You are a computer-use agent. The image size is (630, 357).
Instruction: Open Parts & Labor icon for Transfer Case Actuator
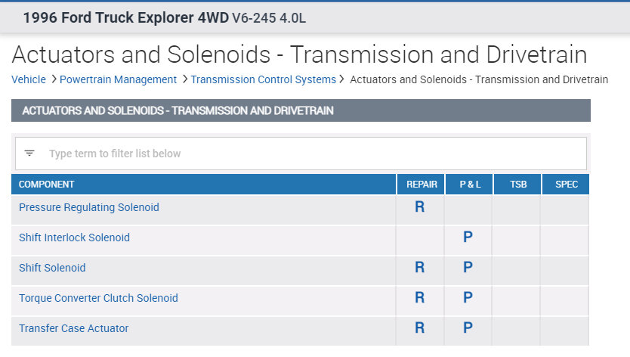468,328
